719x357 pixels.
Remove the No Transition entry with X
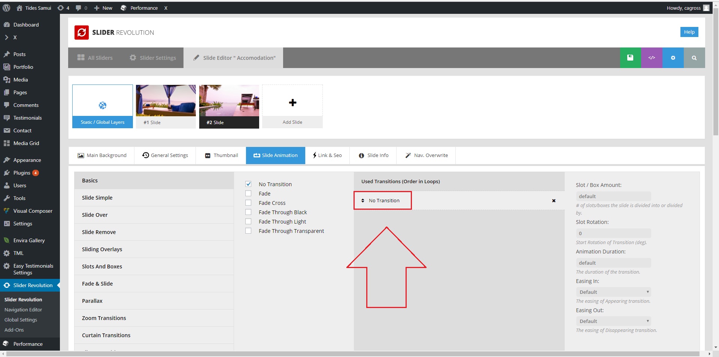(x=554, y=201)
